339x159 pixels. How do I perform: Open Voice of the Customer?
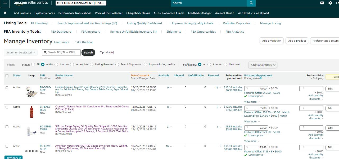[x=109, y=13]
